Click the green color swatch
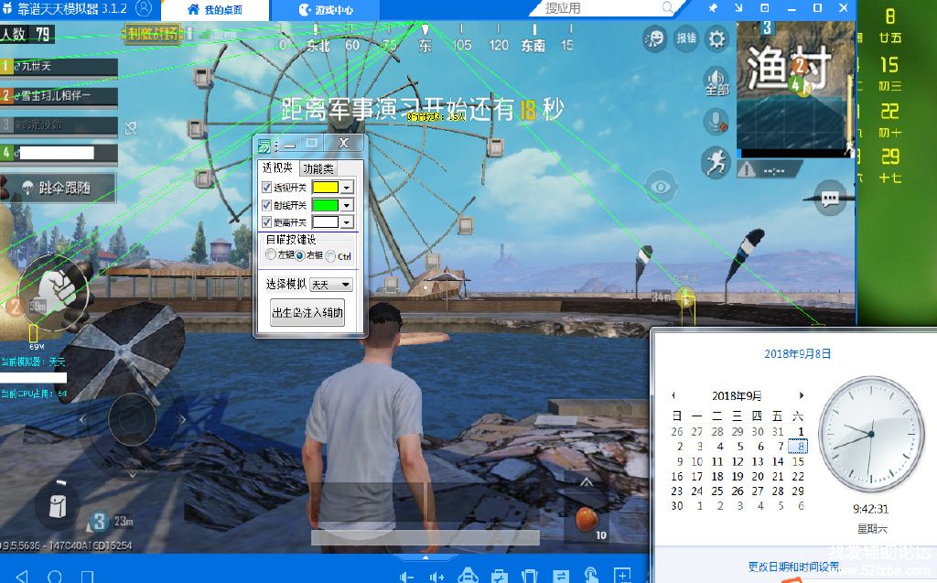The height and width of the screenshot is (583, 937). pos(326,204)
